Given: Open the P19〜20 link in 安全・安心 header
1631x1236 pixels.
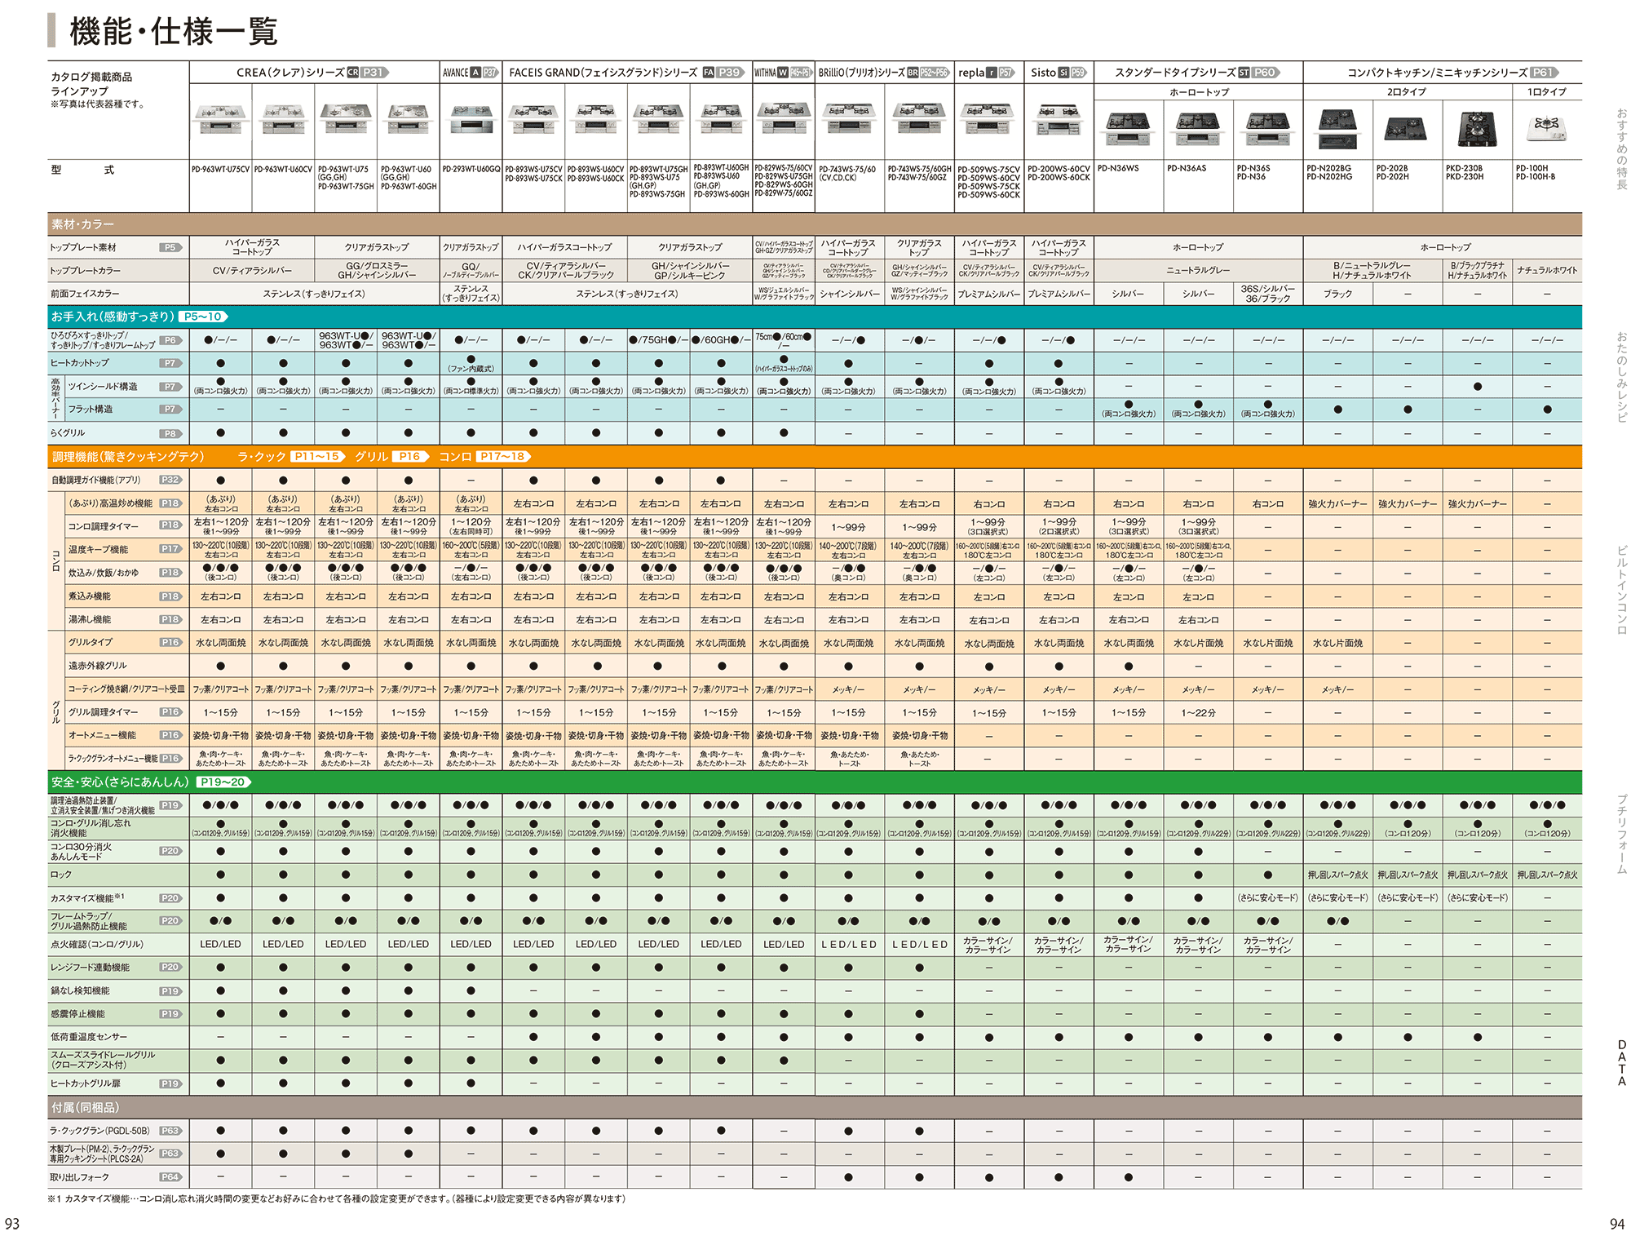Looking at the screenshot, I should (x=223, y=782).
